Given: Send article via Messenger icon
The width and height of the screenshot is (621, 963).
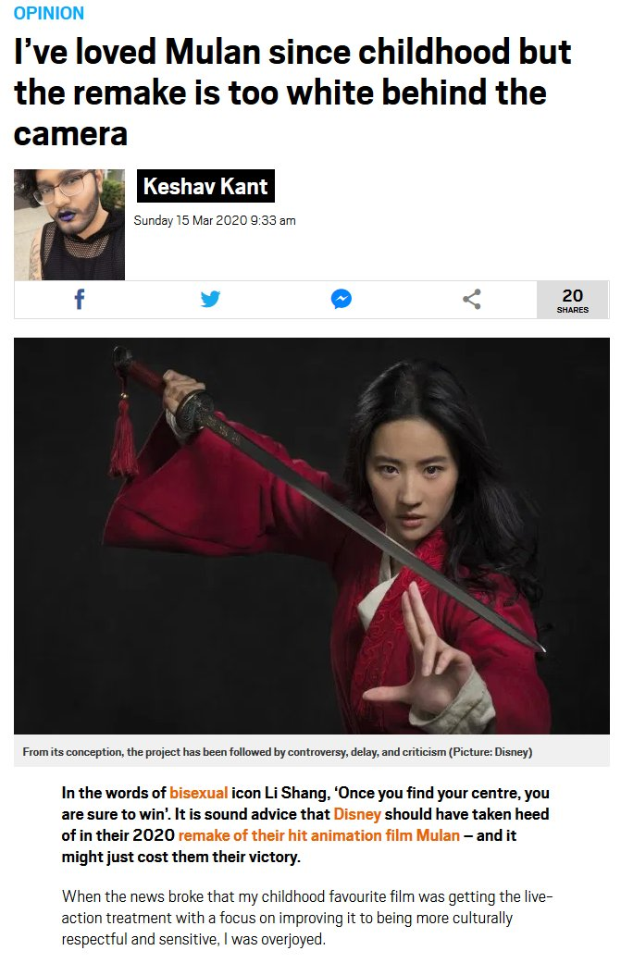Looking at the screenshot, I should tap(341, 299).
